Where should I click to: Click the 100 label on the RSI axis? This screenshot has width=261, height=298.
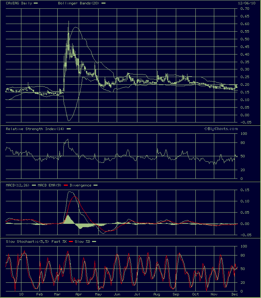click(244, 134)
